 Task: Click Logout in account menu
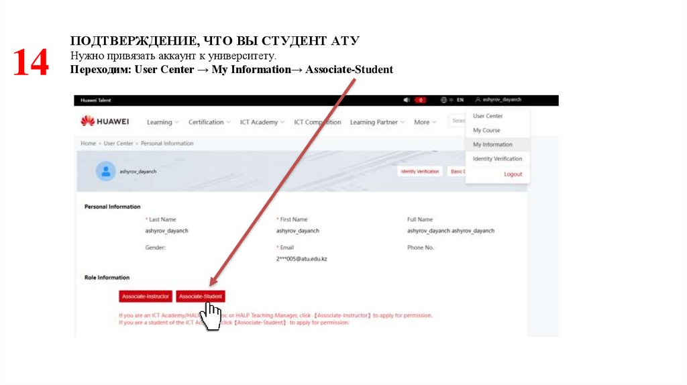(513, 174)
